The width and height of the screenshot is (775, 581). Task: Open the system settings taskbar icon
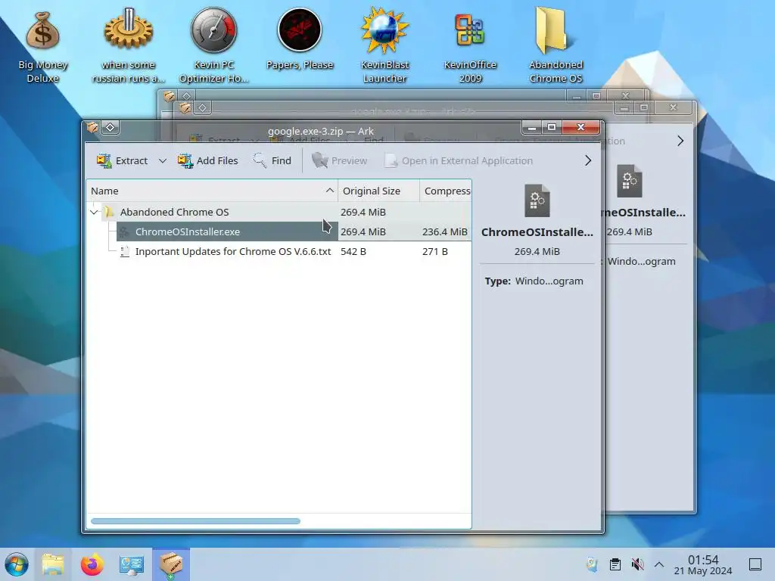point(131,564)
